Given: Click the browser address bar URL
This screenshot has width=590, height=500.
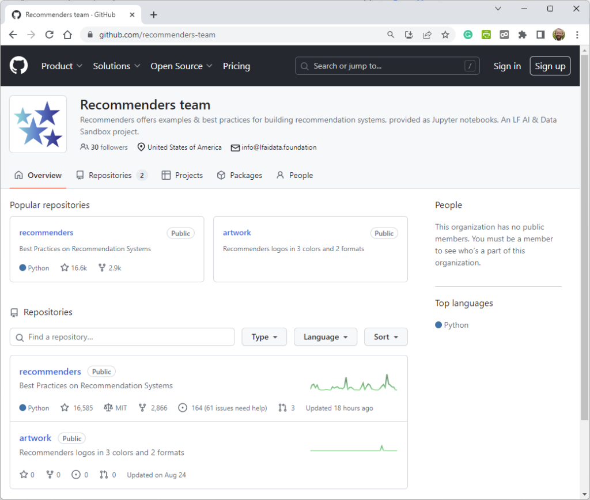Looking at the screenshot, I should point(157,35).
